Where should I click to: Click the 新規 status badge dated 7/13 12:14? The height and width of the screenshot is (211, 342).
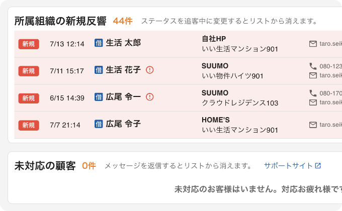click(29, 44)
